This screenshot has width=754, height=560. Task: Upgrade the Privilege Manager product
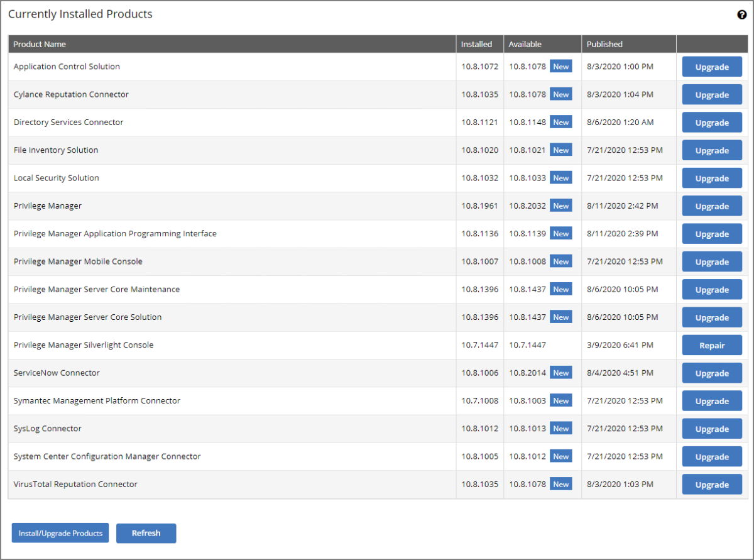[711, 206]
